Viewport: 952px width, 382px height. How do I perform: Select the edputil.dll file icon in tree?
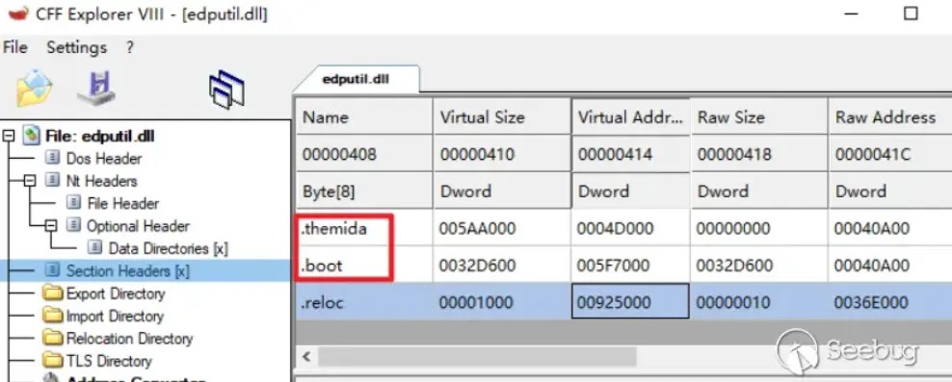[x=32, y=136]
